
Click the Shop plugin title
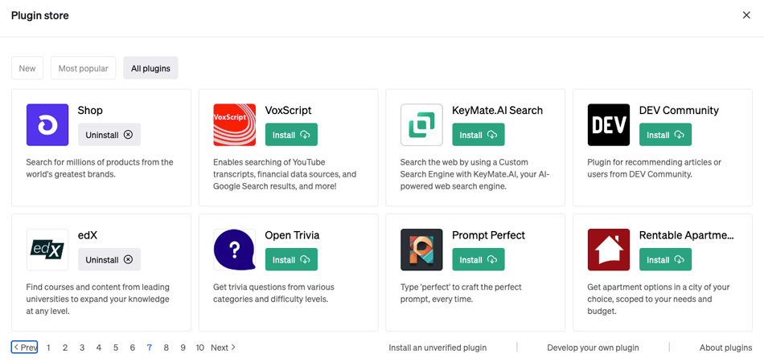tap(90, 111)
